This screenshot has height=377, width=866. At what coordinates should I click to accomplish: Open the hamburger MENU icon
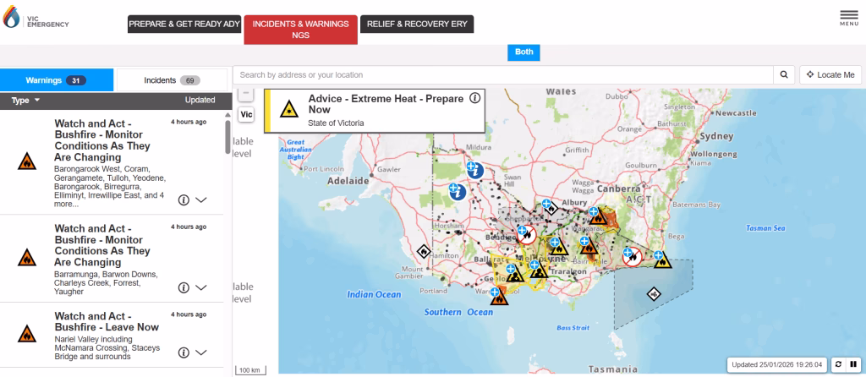(x=849, y=18)
